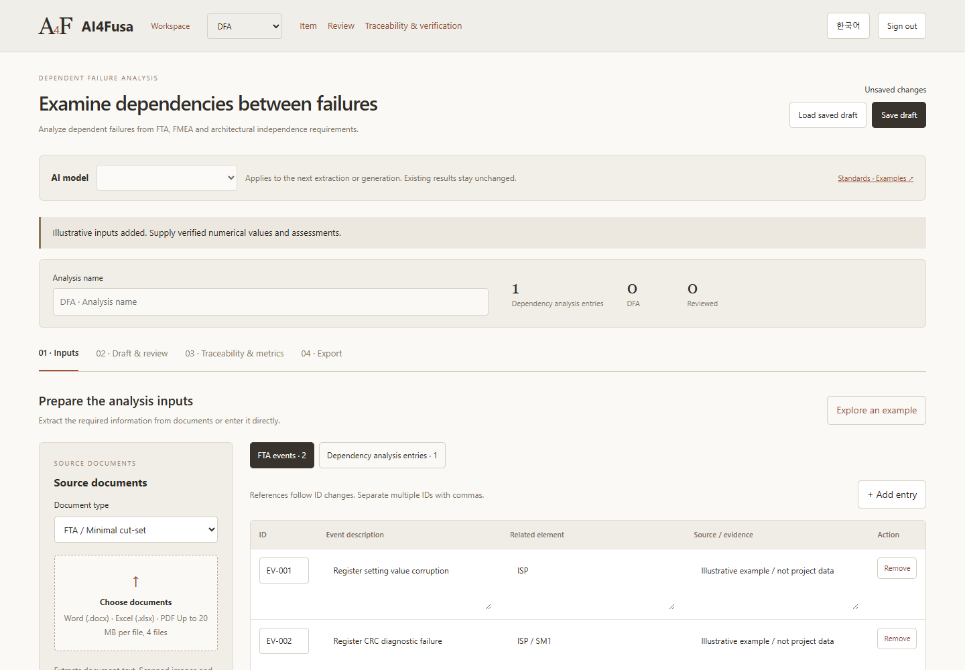965x670 pixels.
Task: Open the Review menu
Action: [341, 26]
